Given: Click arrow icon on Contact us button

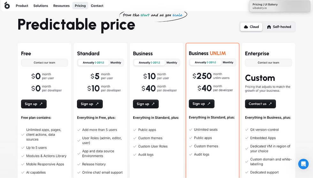Looking at the screenshot, I should click(270, 104).
